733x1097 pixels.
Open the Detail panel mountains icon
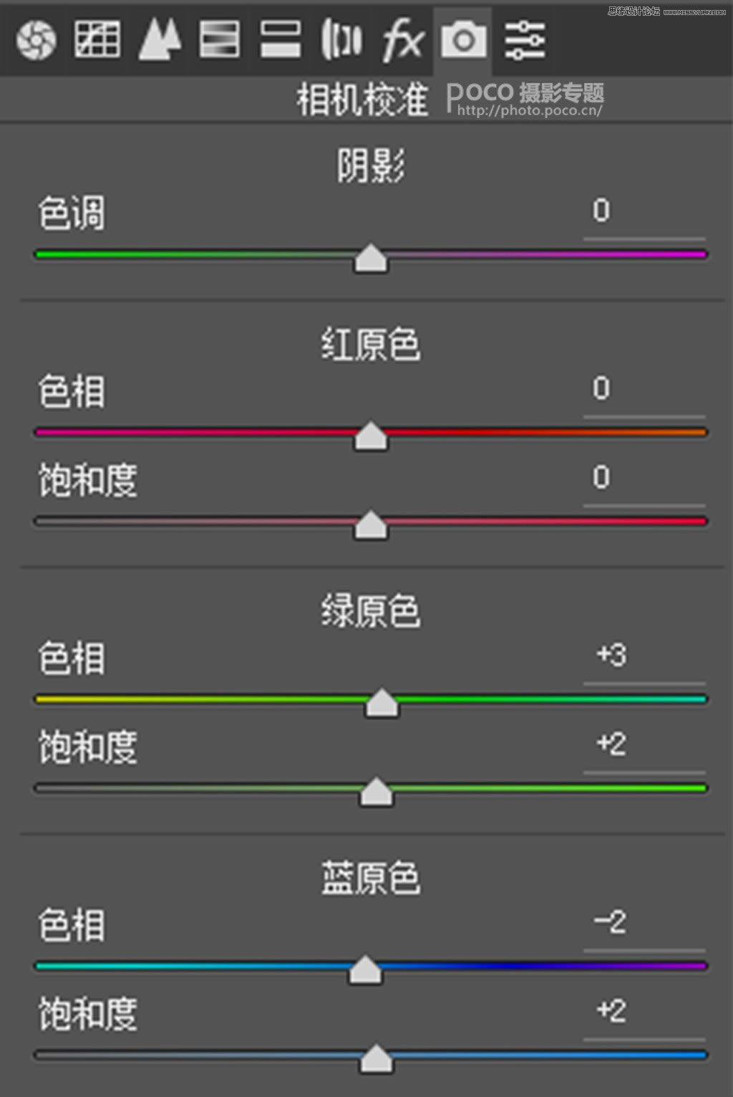click(159, 39)
